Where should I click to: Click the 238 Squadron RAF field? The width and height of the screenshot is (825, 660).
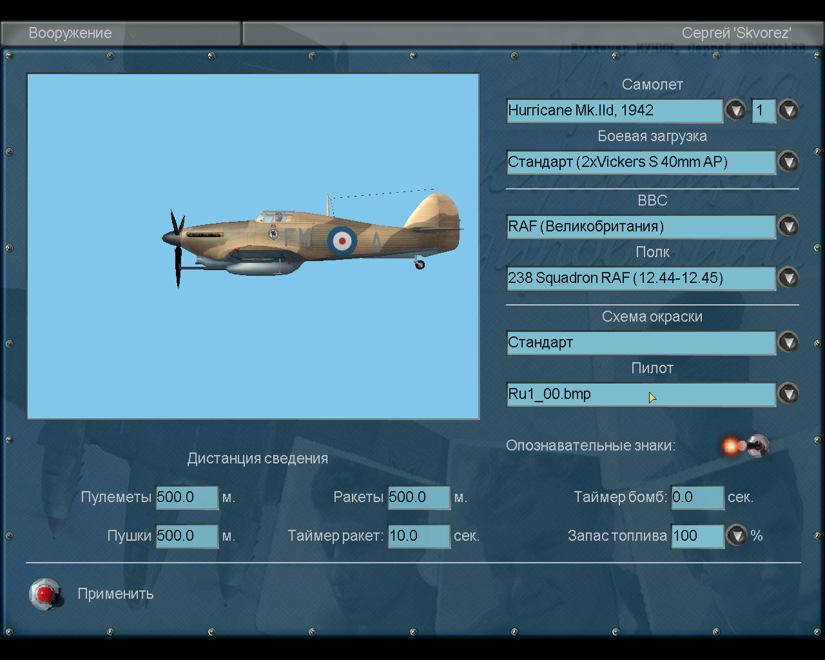(641, 278)
